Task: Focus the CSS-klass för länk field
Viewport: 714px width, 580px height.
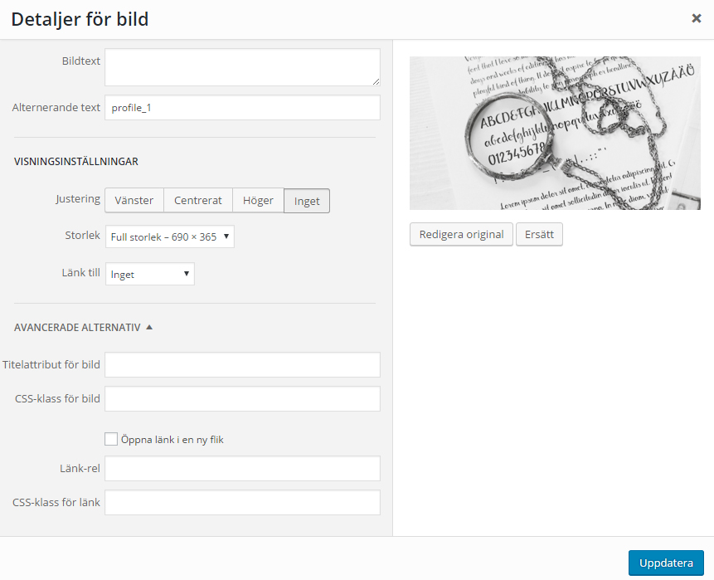Action: point(242,503)
